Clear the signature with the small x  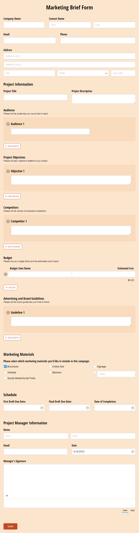[7, 496]
